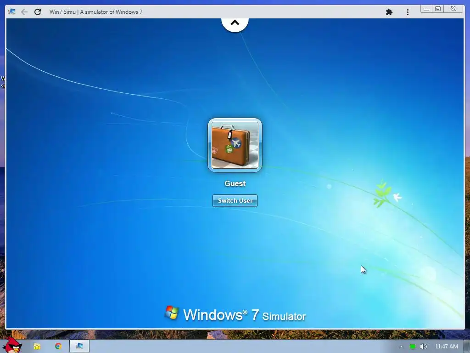Close the Win7 Simu window

[x=453, y=9]
